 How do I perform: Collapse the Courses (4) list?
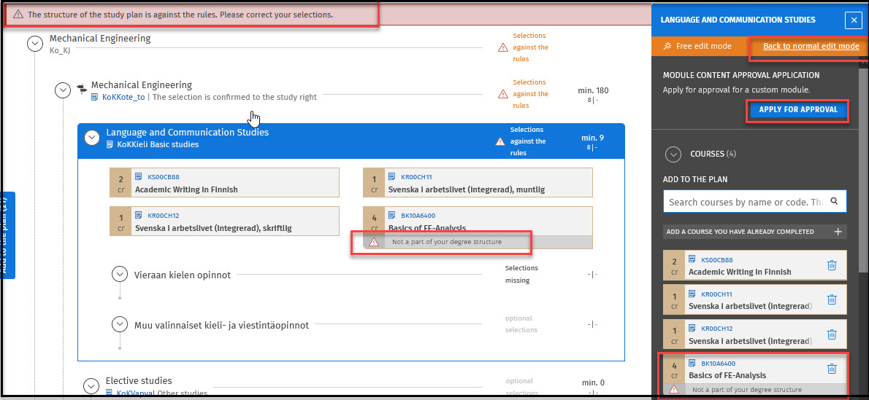[673, 154]
